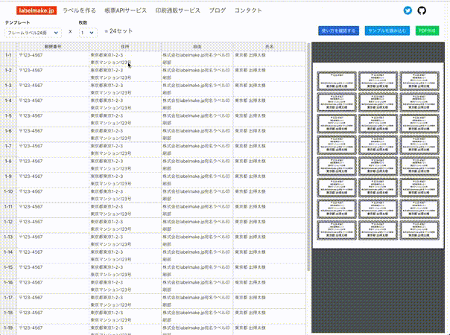Select row header 1-1
Image resolution: width=450 pixels, height=335 pixels.
coord(8,59)
